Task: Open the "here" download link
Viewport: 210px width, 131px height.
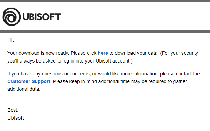Action: click(x=103, y=53)
